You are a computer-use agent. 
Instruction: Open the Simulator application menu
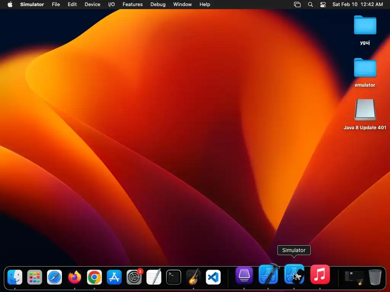pyautogui.click(x=32, y=5)
